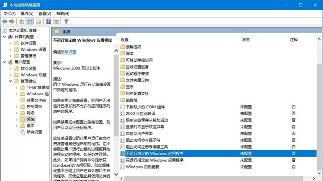Select 本地计算机 策略 root node

(23, 30)
